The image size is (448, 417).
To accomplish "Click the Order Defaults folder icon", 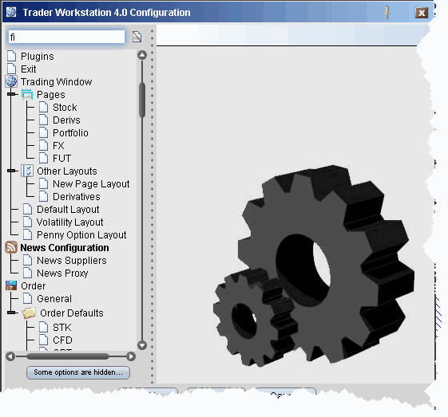I will [x=29, y=313].
